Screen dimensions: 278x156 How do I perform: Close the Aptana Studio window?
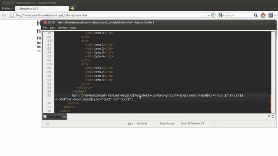(x=45, y=23)
